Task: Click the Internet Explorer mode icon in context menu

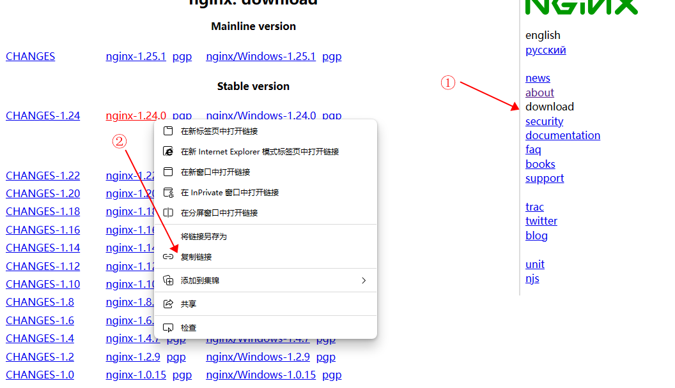Action: click(169, 152)
